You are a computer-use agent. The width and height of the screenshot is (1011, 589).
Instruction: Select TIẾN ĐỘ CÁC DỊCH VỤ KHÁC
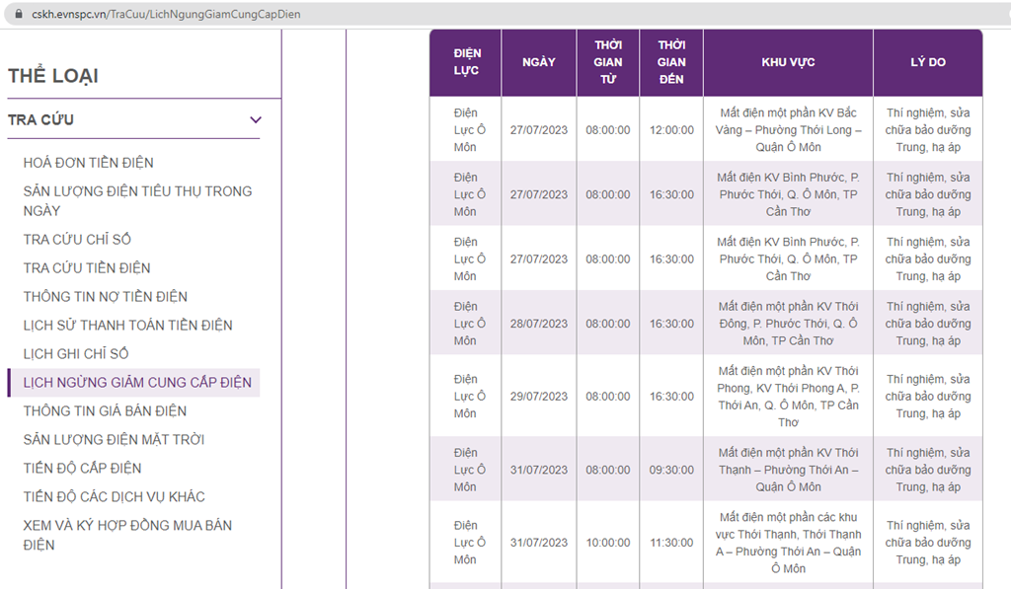[115, 497]
